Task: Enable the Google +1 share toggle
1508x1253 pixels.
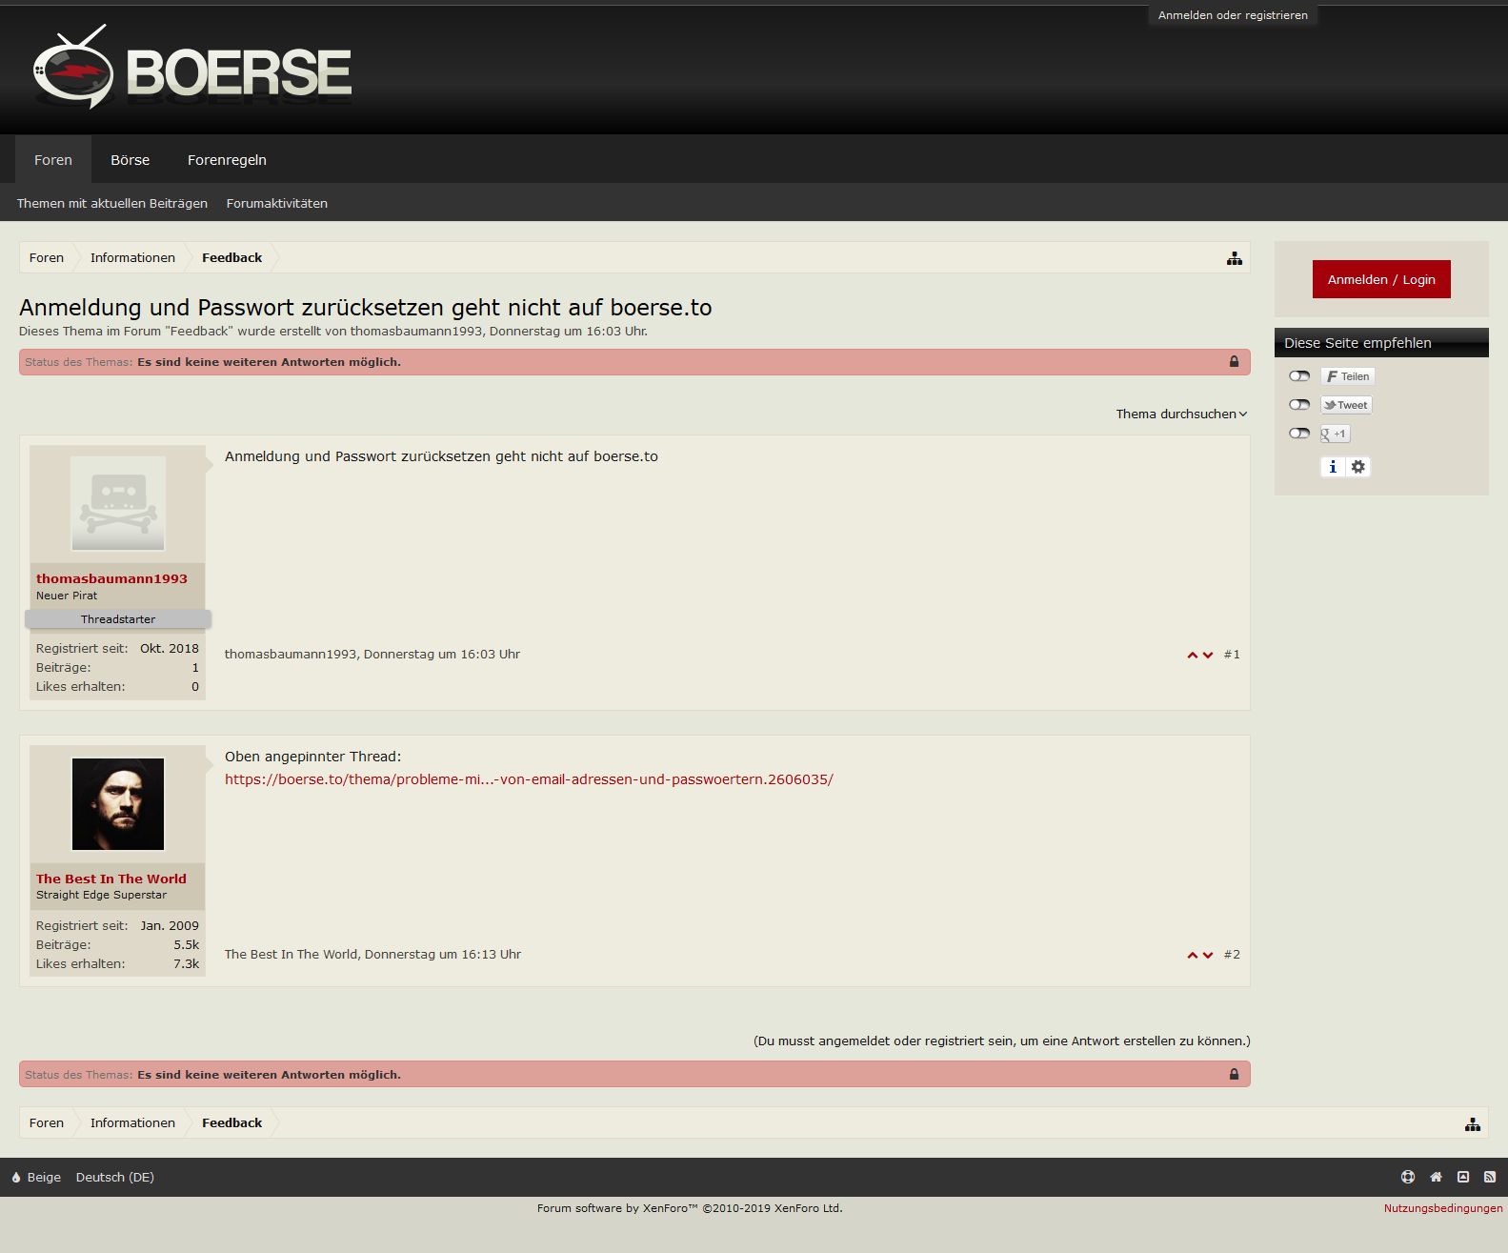Action: tap(1299, 434)
